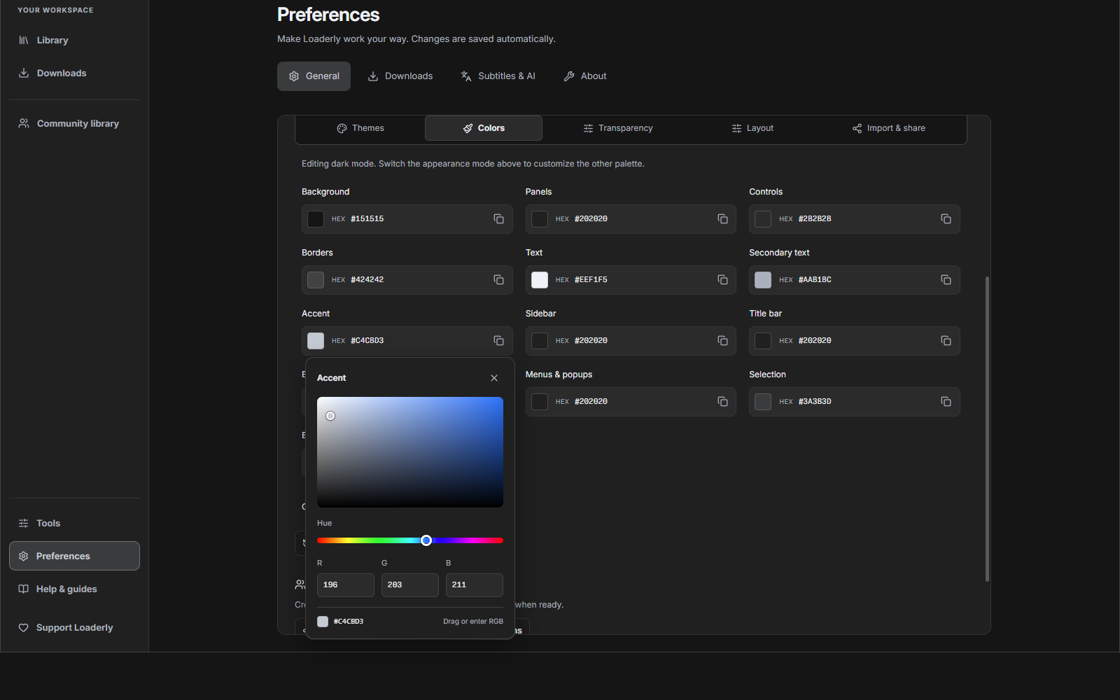Copy the Controls hex value
Image resolution: width=1120 pixels, height=700 pixels.
pyautogui.click(x=946, y=219)
